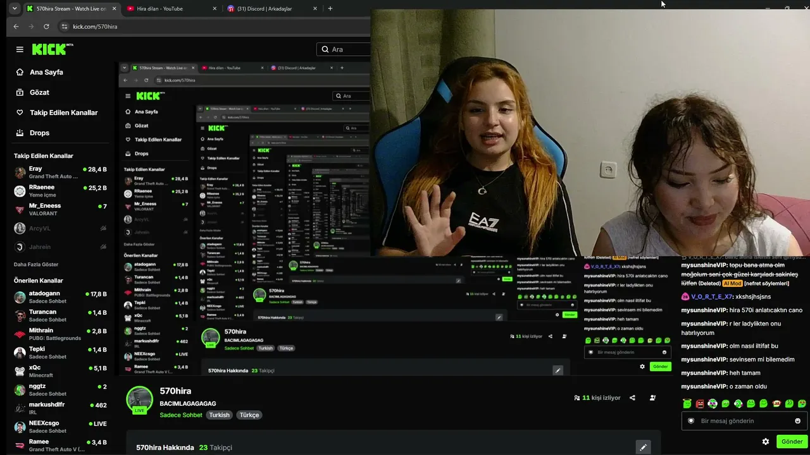Select the 570hira Stream tab

[71, 9]
